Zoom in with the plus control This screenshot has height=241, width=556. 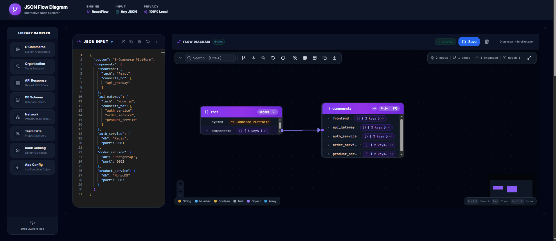pyautogui.click(x=180, y=184)
